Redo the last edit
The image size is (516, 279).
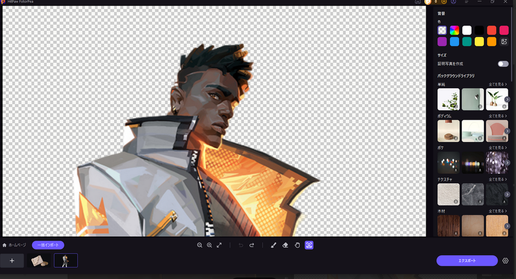pyautogui.click(x=252, y=245)
